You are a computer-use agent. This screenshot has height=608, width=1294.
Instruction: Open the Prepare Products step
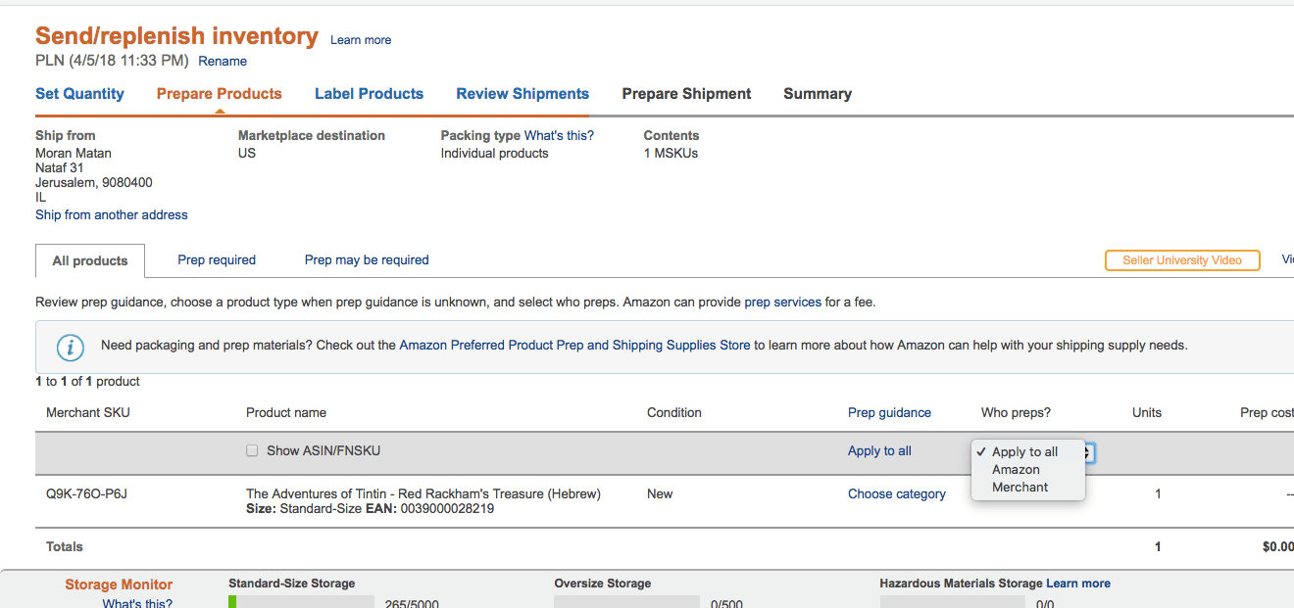click(x=220, y=94)
